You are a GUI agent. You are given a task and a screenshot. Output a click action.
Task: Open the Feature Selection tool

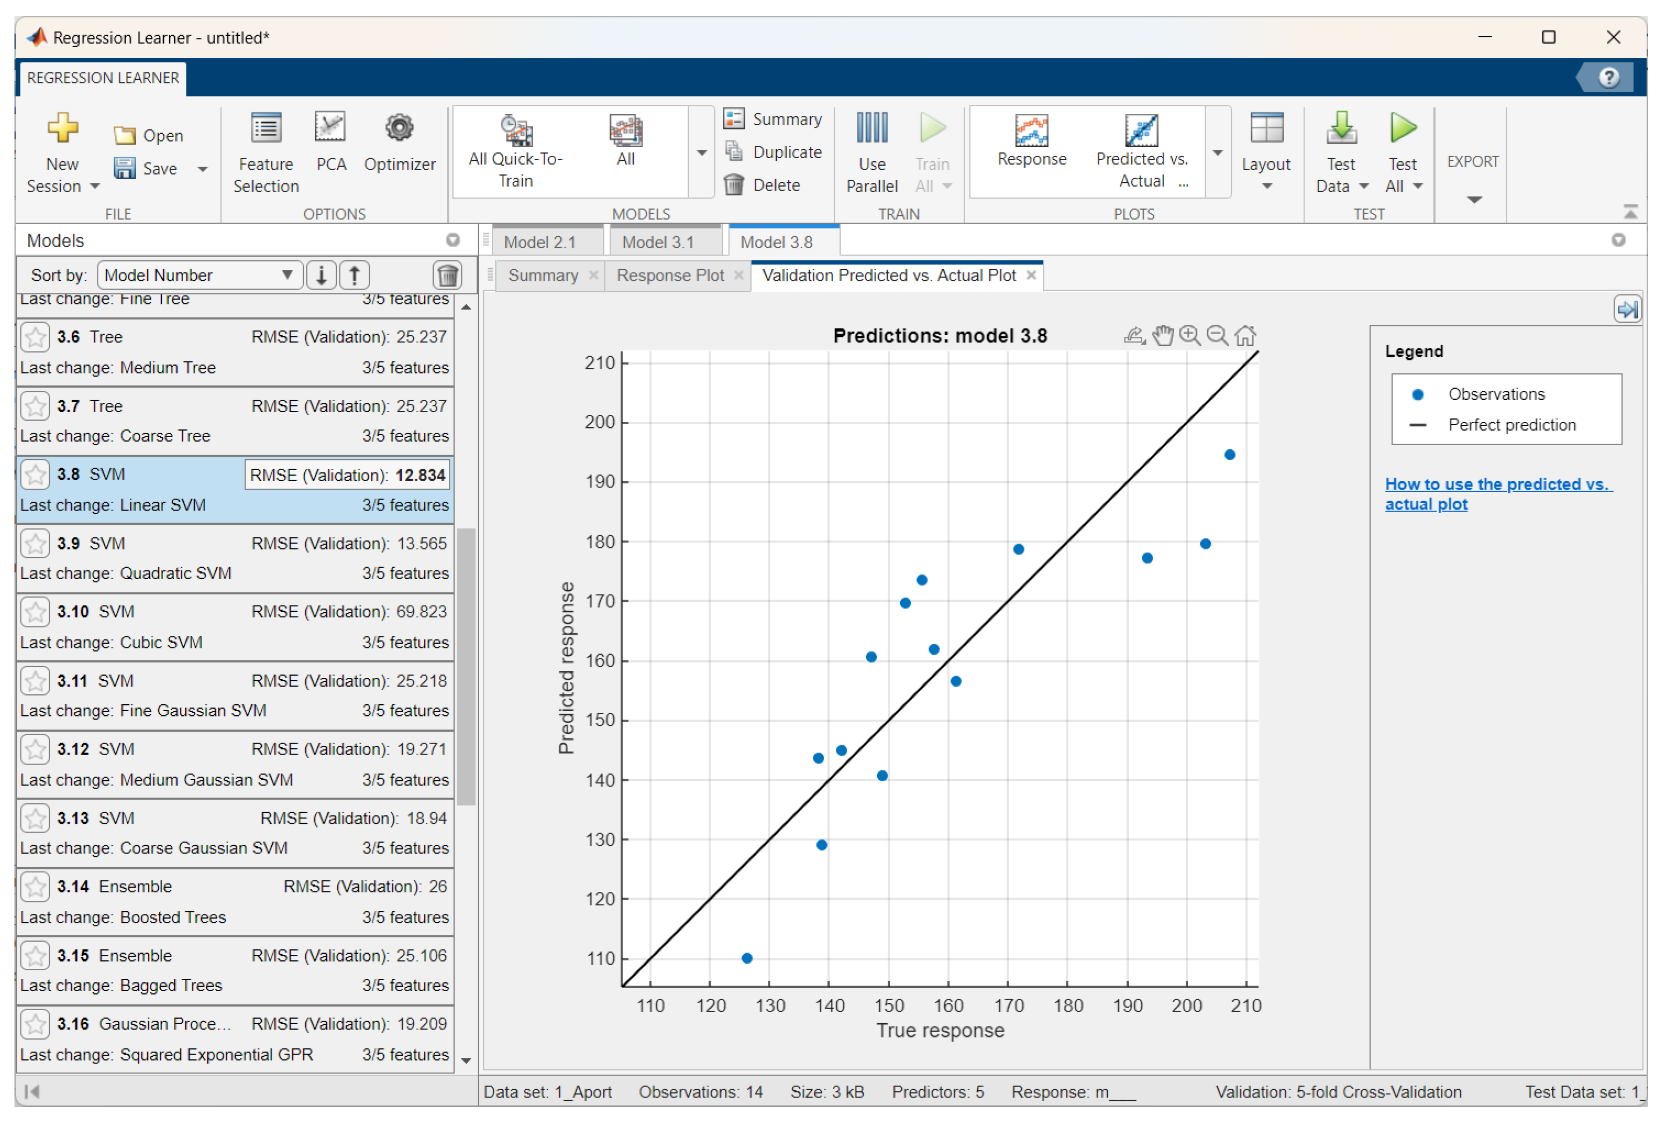pos(265,152)
